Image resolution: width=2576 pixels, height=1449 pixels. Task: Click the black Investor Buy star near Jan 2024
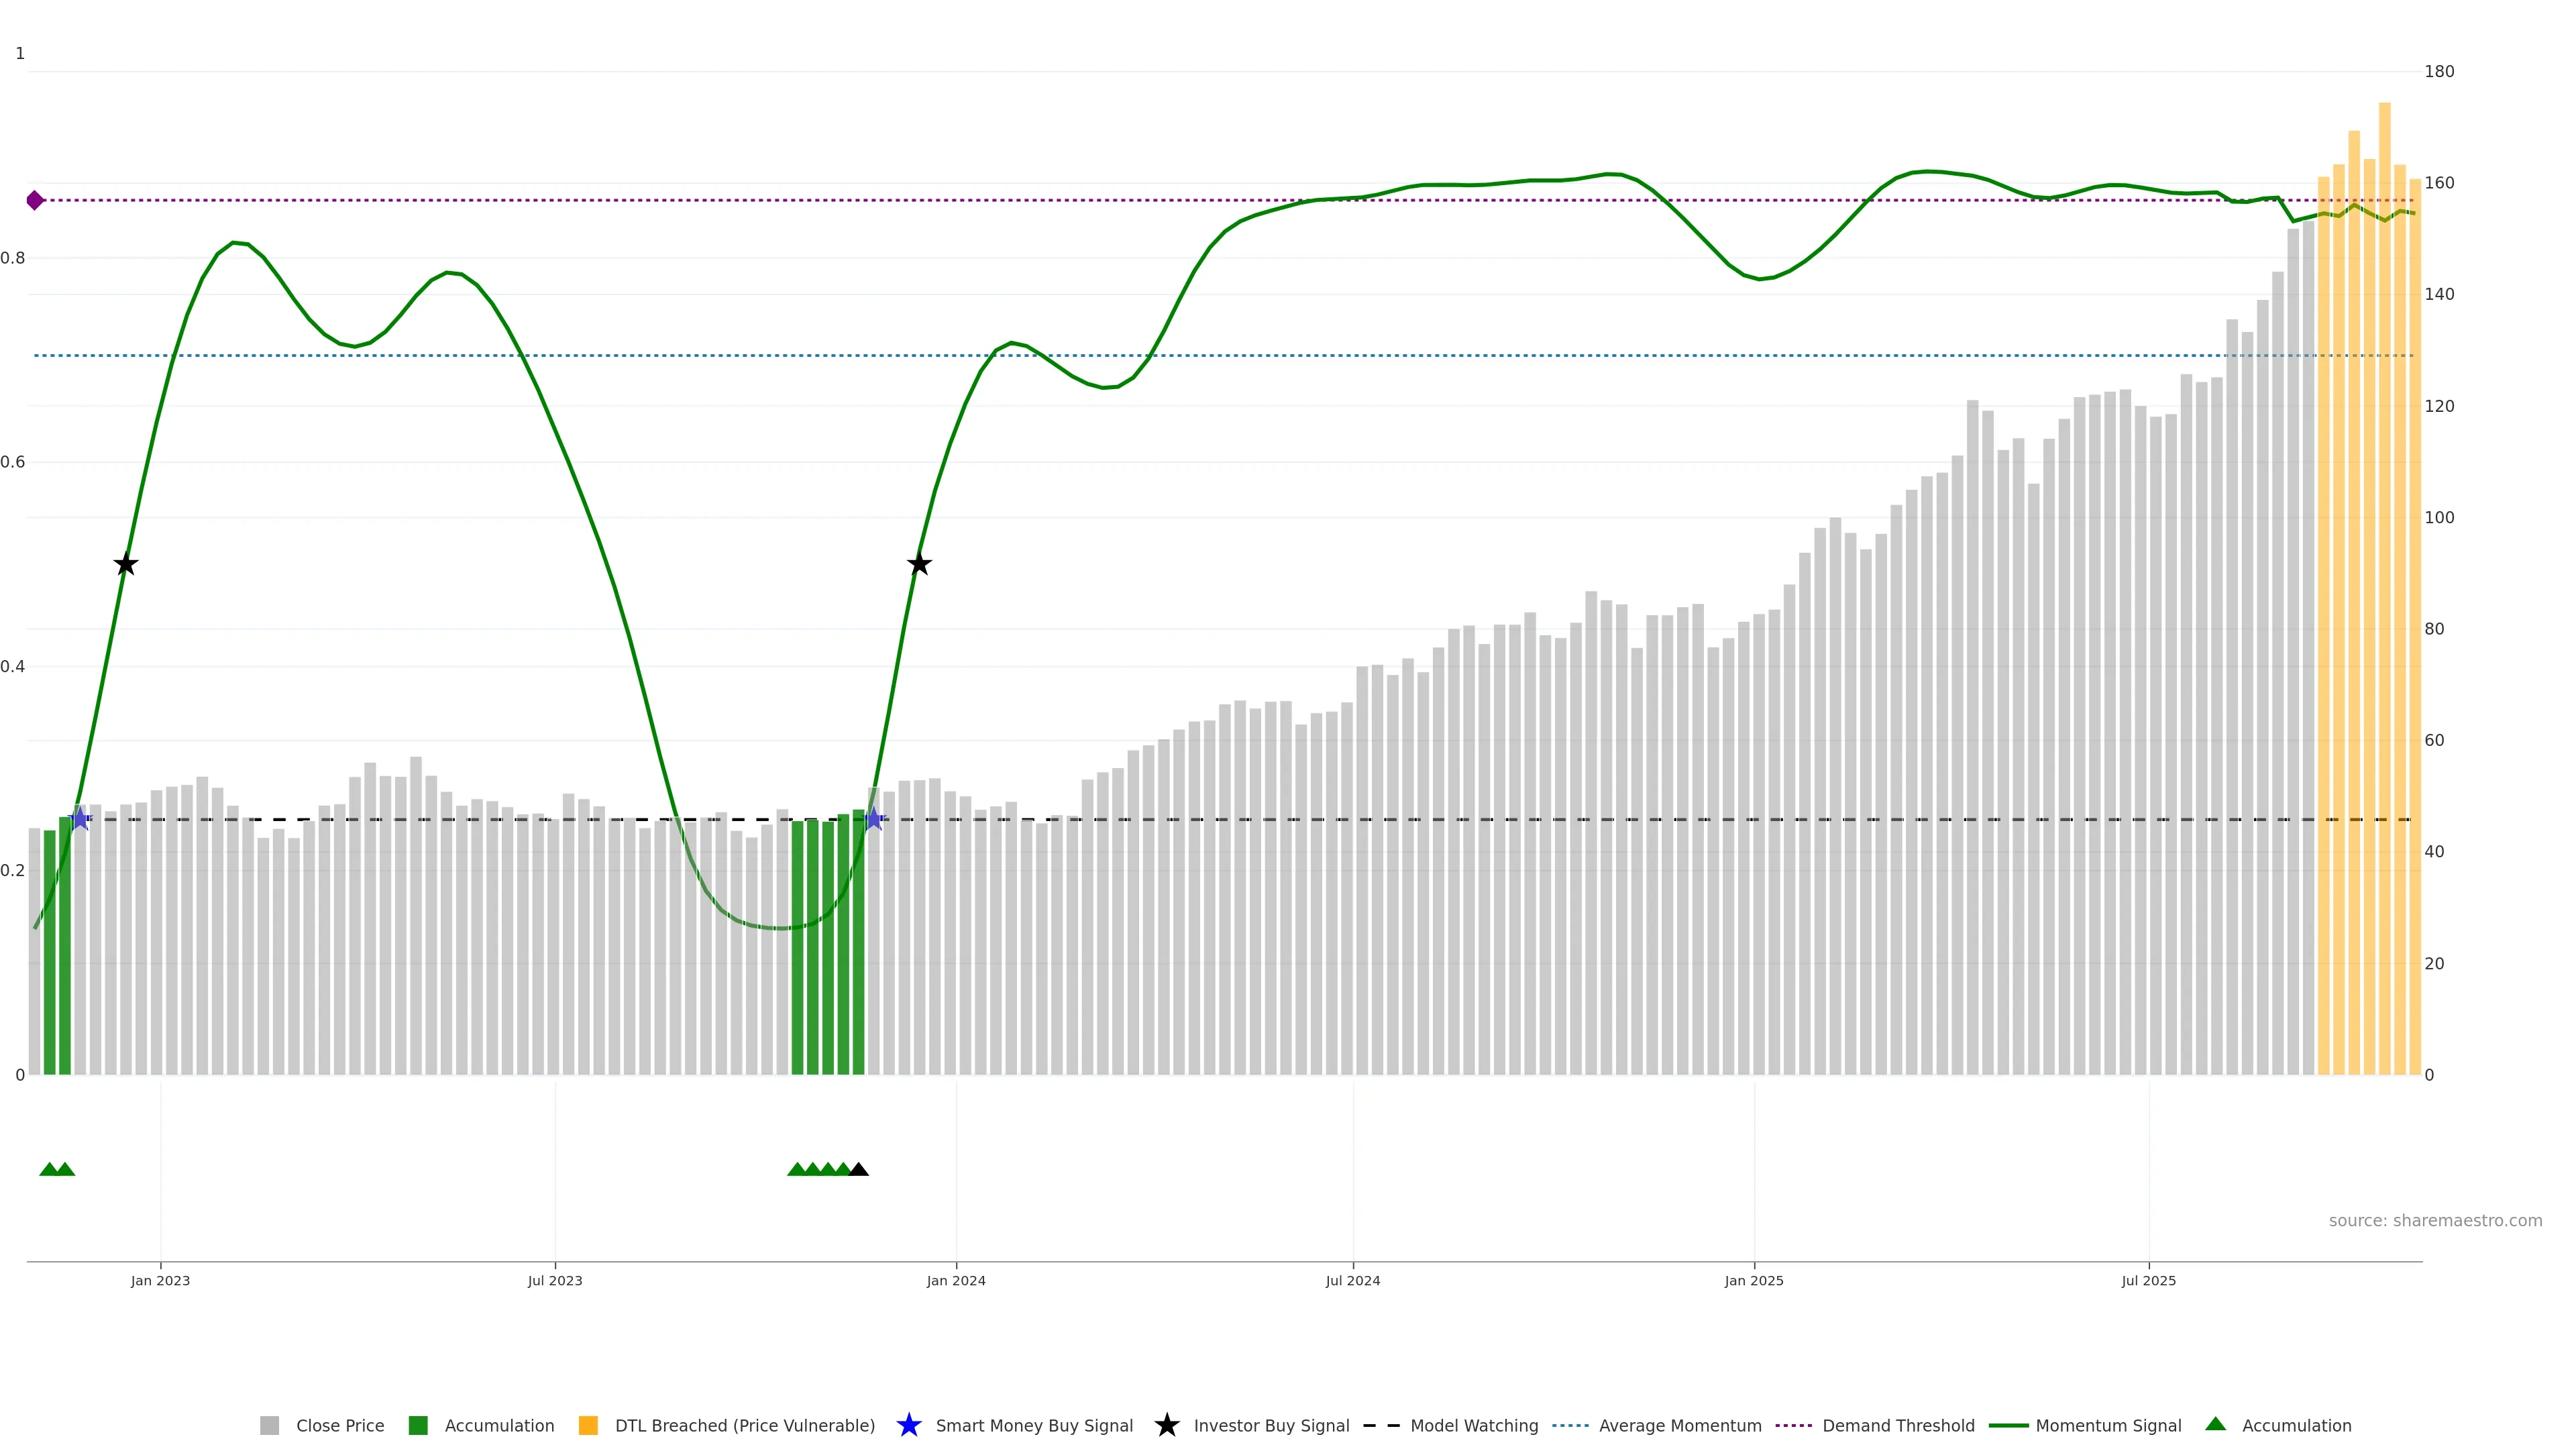click(x=919, y=564)
